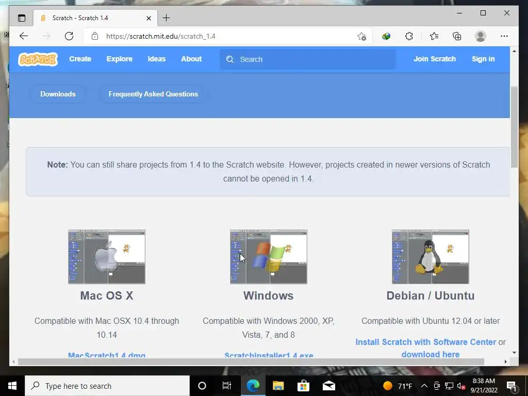Open the Windows Start menu
Image resolution: width=528 pixels, height=396 pixels.
[12, 386]
